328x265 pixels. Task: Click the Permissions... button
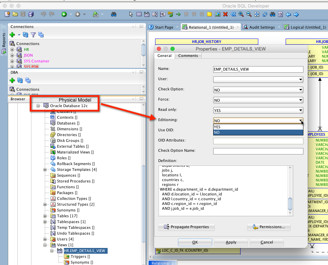point(269,227)
